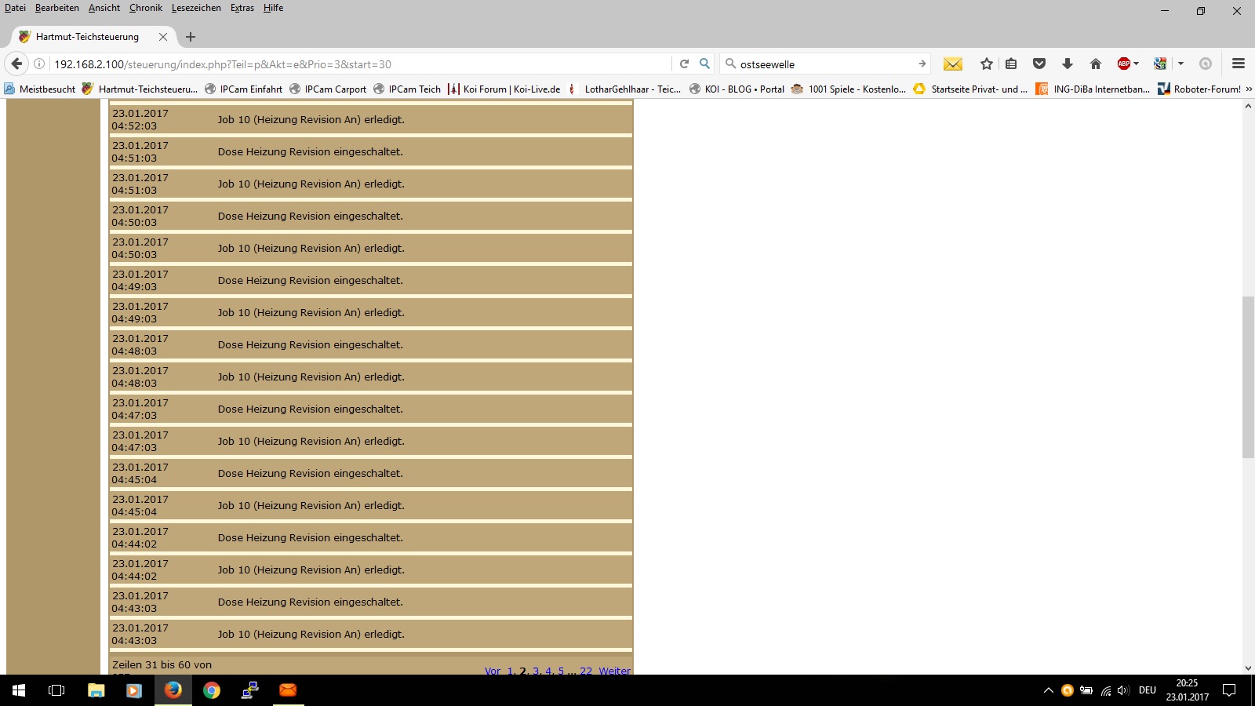
Task: Click the back navigation arrow
Action: [16, 64]
